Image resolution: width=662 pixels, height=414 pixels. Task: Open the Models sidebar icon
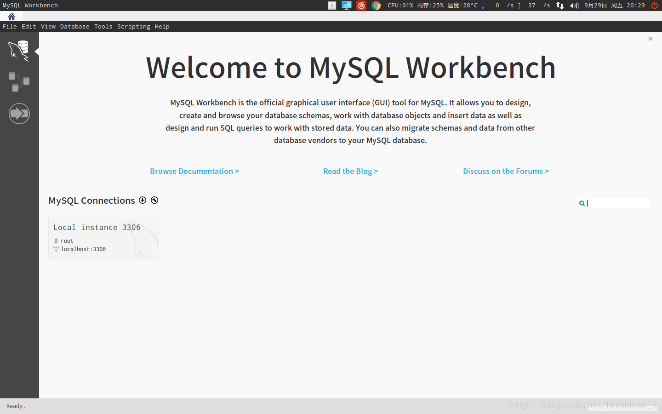[19, 82]
